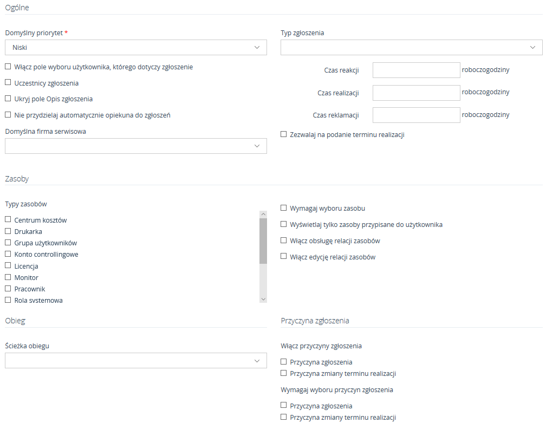546x429 pixels.
Task: Click the resource types scrollbar up arrow
Action: (x=263, y=214)
